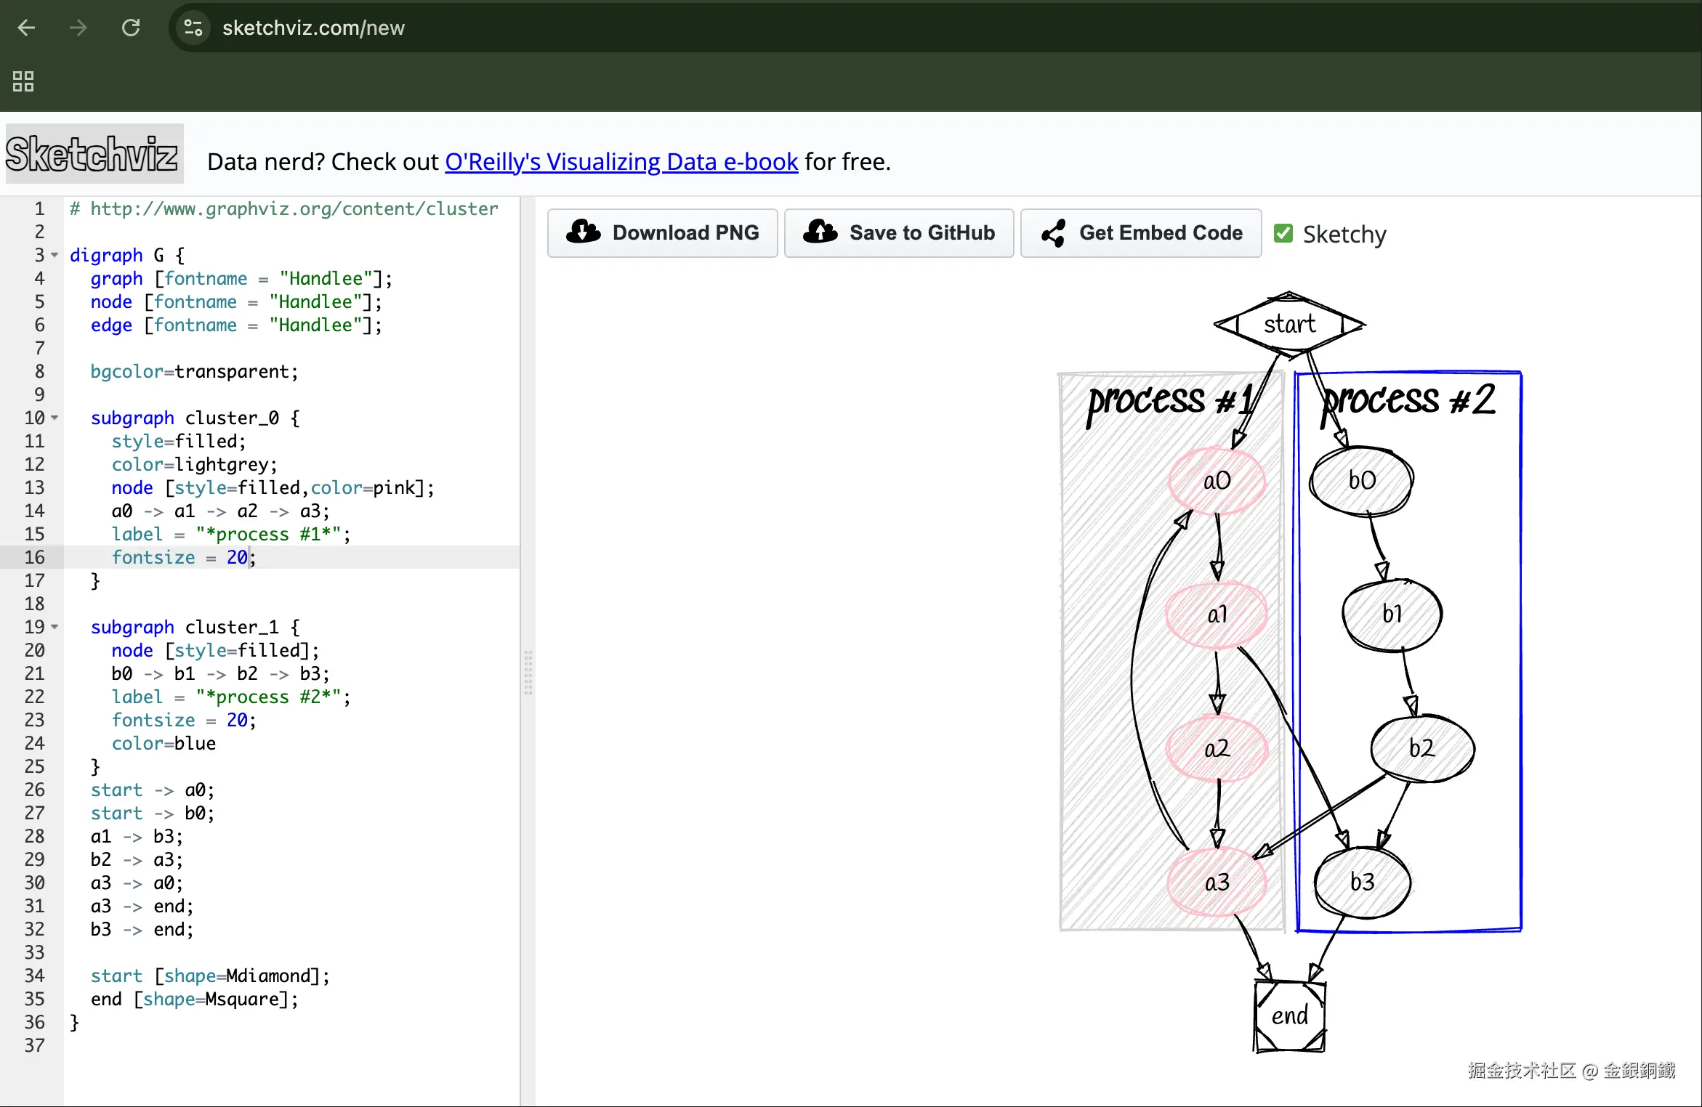Open the apps grid icon
This screenshot has width=1702, height=1107.
coord(23,81)
